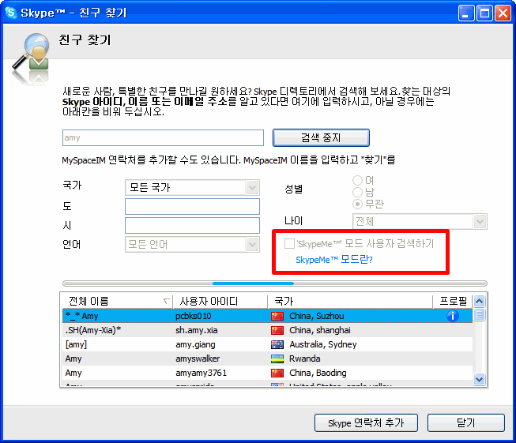
Task: Click the amy.giang user ID
Action: pyautogui.click(x=195, y=344)
